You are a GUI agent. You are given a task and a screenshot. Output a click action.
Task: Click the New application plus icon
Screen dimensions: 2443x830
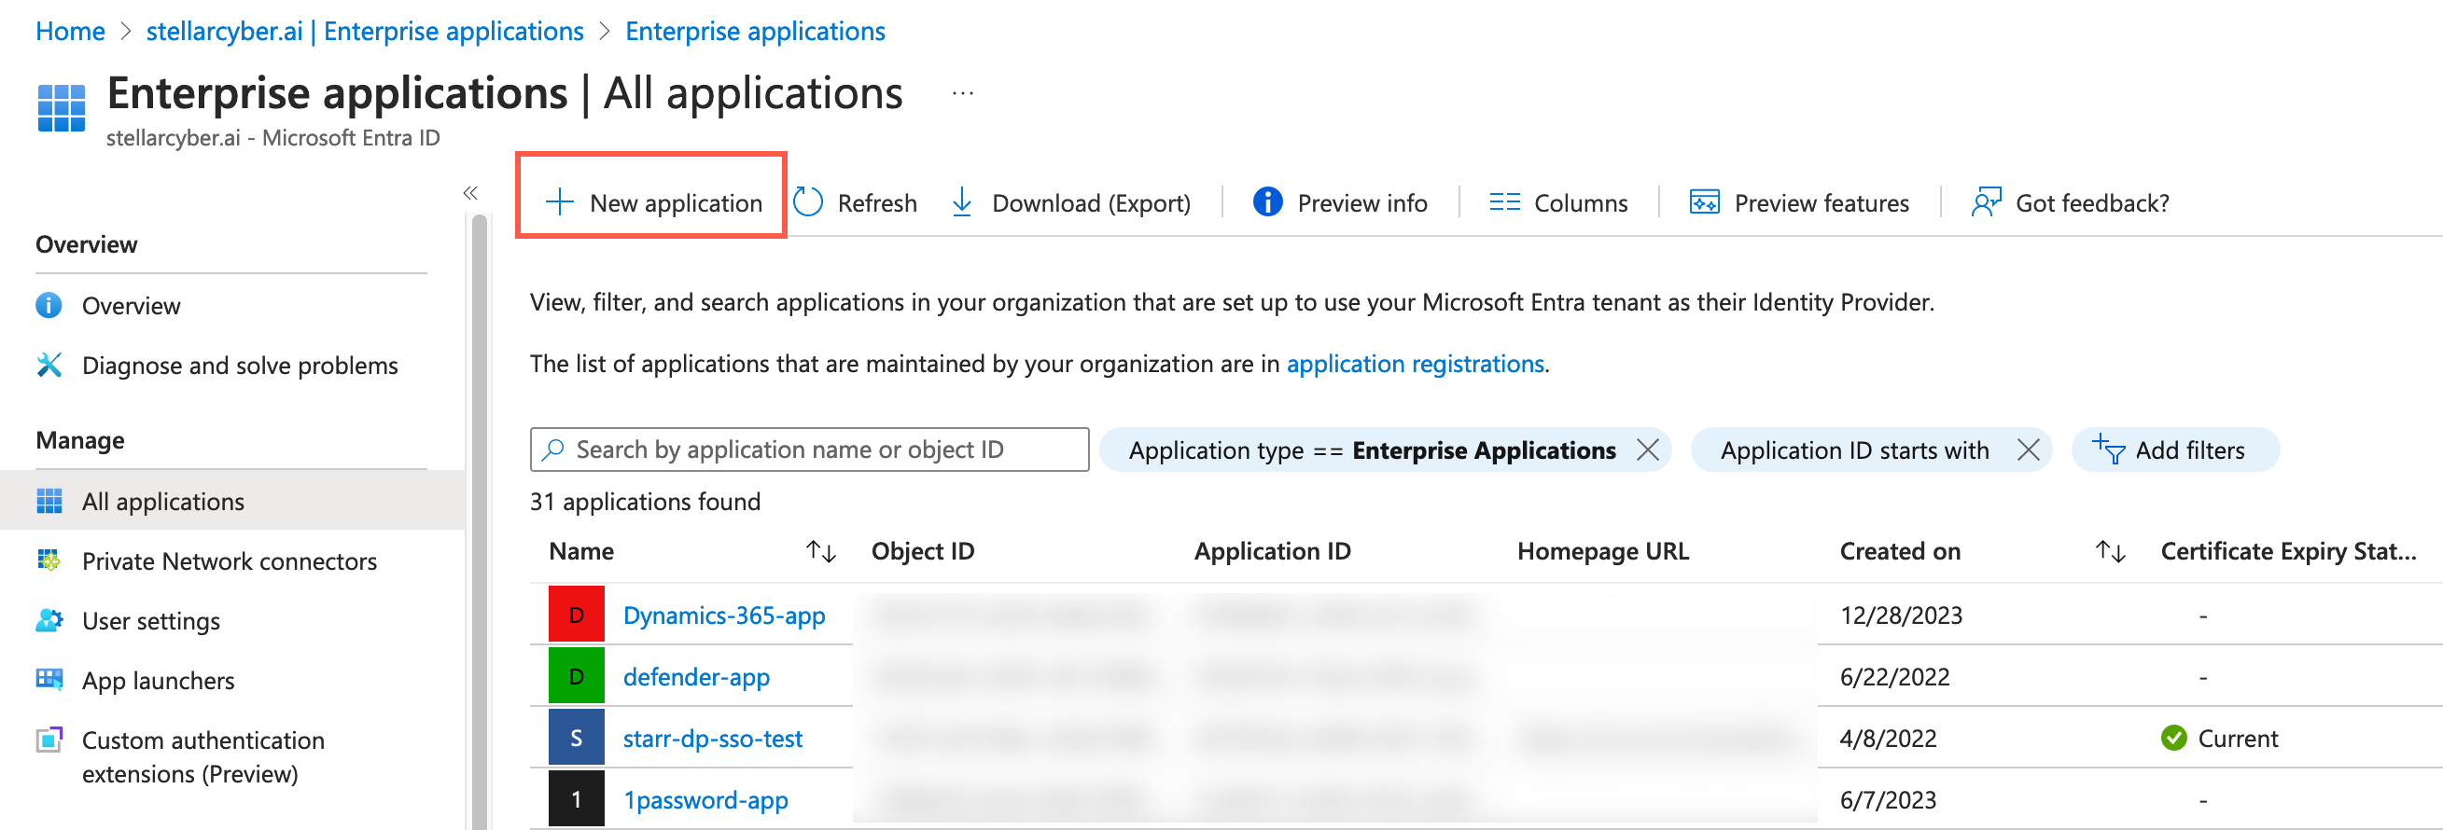560,201
